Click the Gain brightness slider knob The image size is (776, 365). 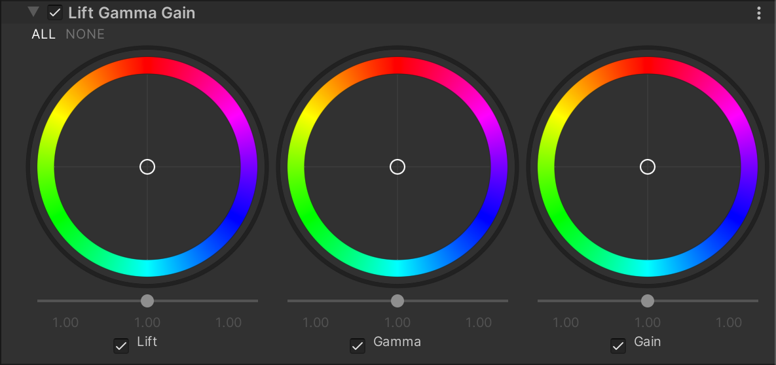coord(648,301)
